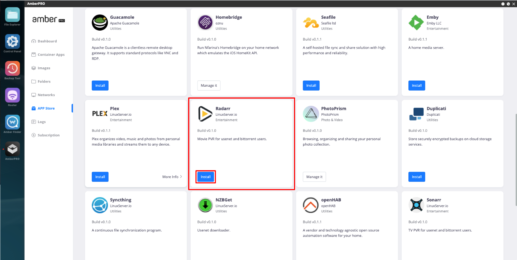Click the Folders sidebar icon
The image size is (517, 260).
coord(34,82)
